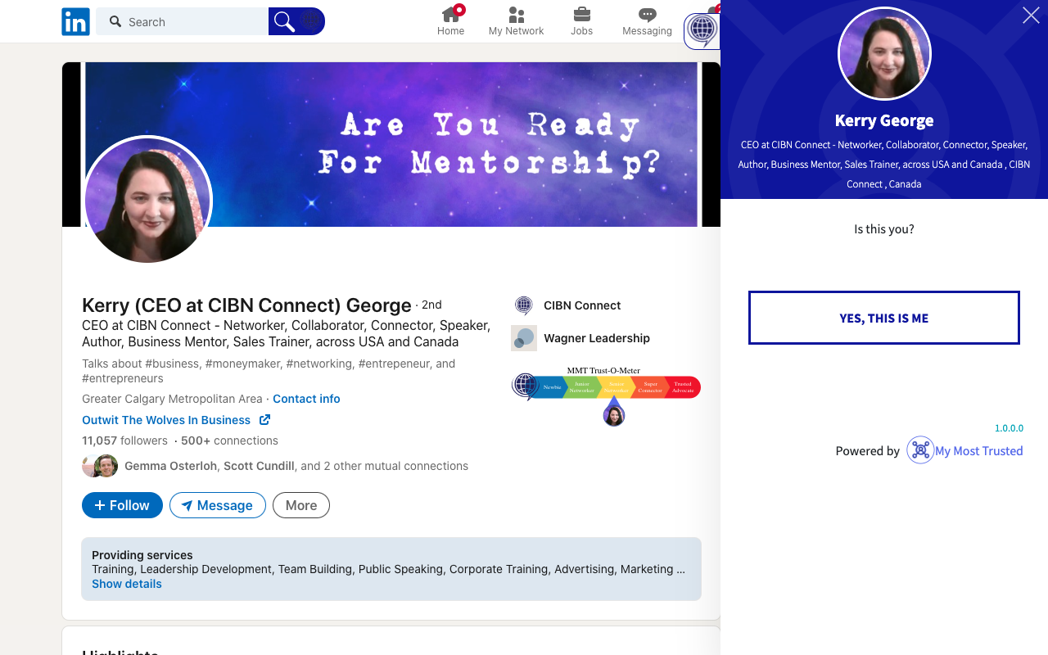The image size is (1048, 655).
Task: Open the Home feed
Action: pyautogui.click(x=450, y=20)
